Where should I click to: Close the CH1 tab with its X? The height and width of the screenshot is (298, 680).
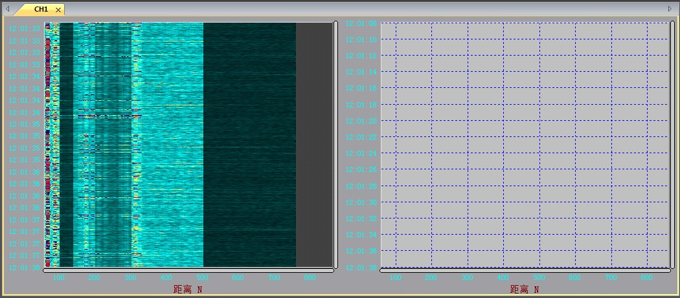point(58,10)
